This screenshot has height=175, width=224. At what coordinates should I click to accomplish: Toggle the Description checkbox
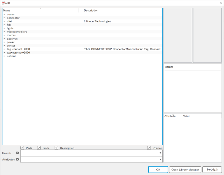[56, 148]
